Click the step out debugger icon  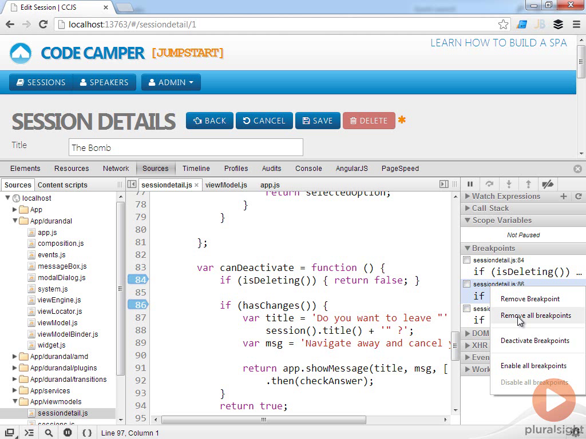click(528, 184)
